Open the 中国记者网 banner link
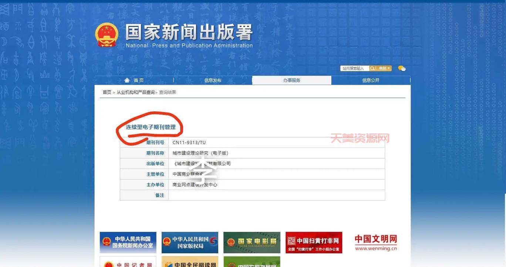This screenshot has height=267, width=506. tap(128, 262)
